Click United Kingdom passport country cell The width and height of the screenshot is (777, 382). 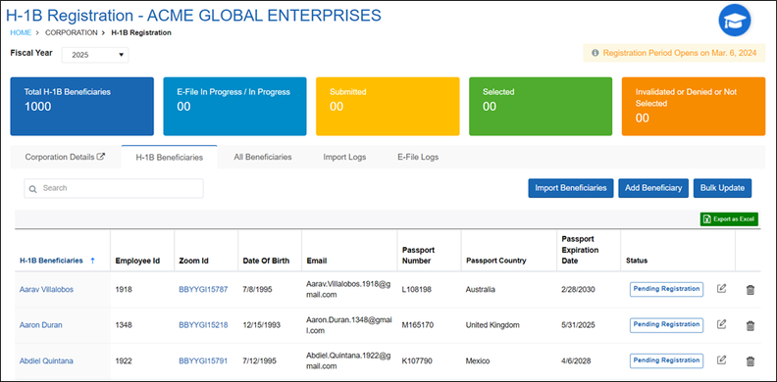point(492,325)
